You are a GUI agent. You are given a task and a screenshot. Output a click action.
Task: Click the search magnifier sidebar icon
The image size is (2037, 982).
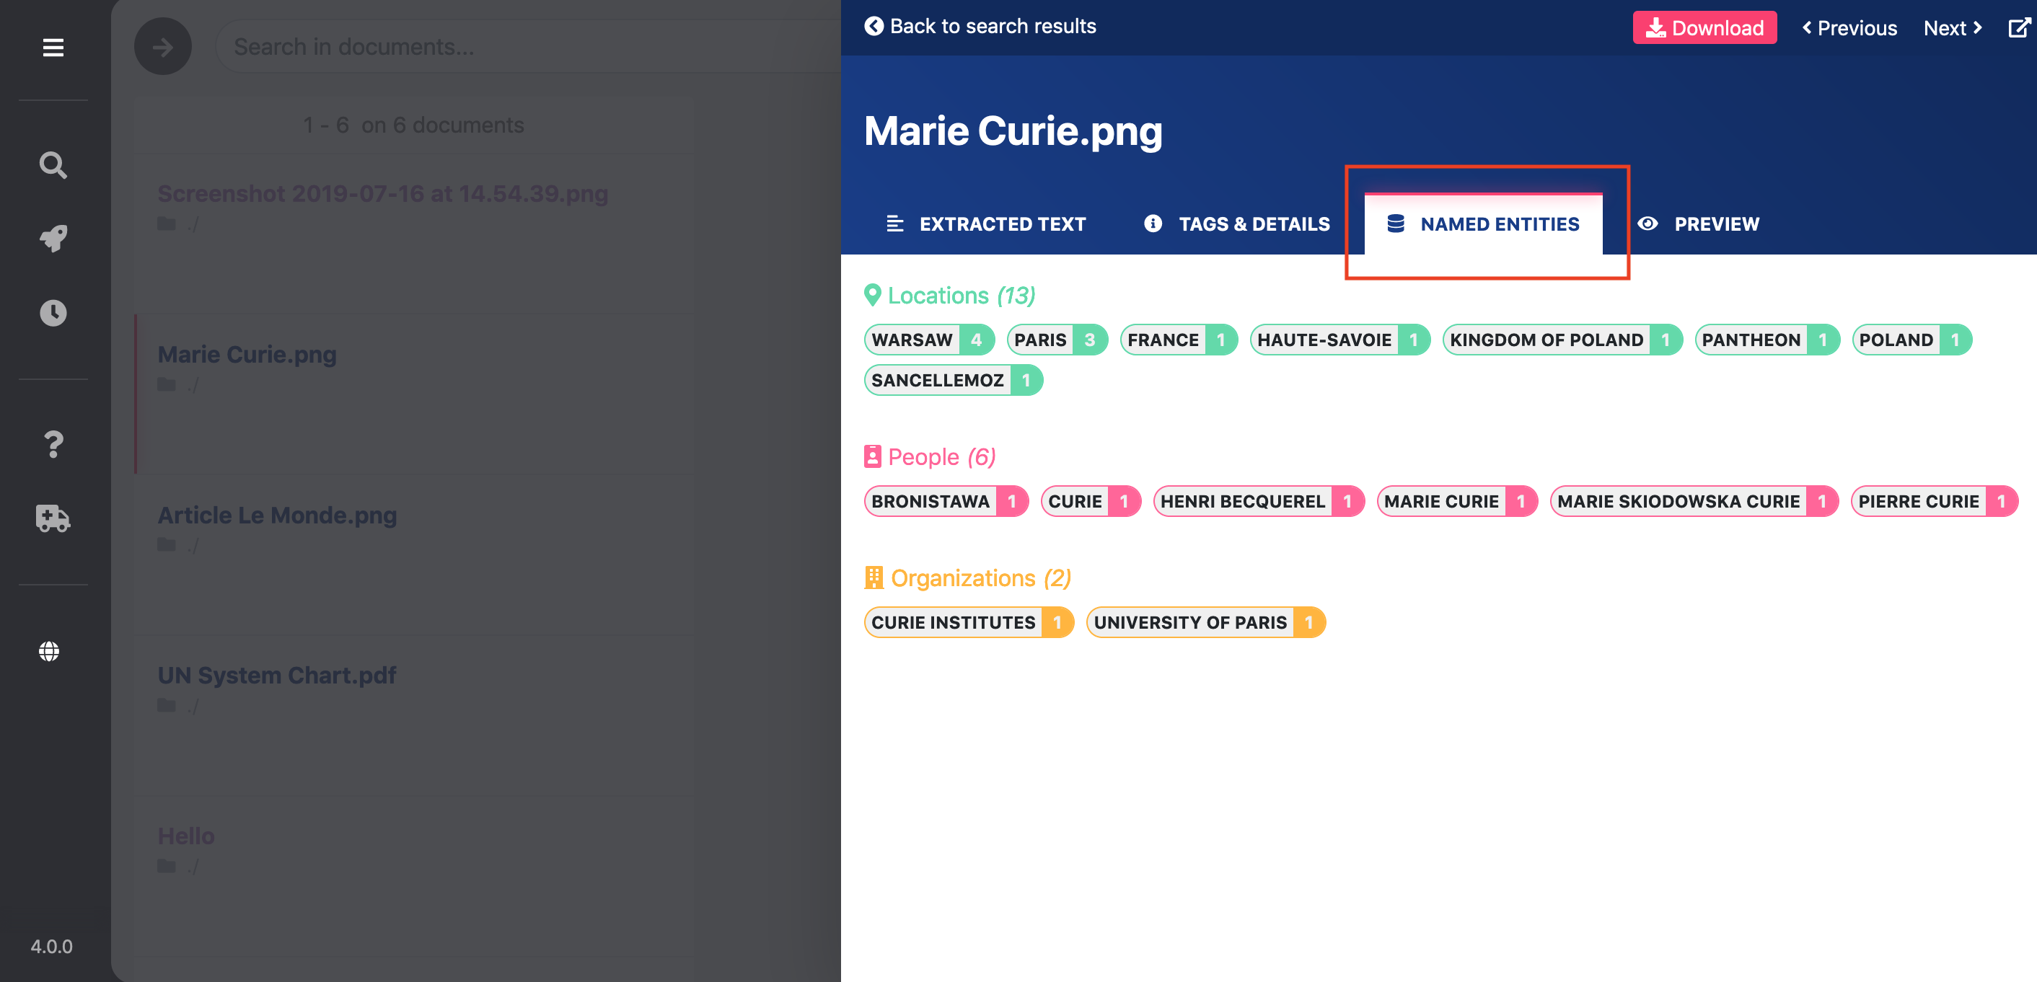click(x=53, y=165)
